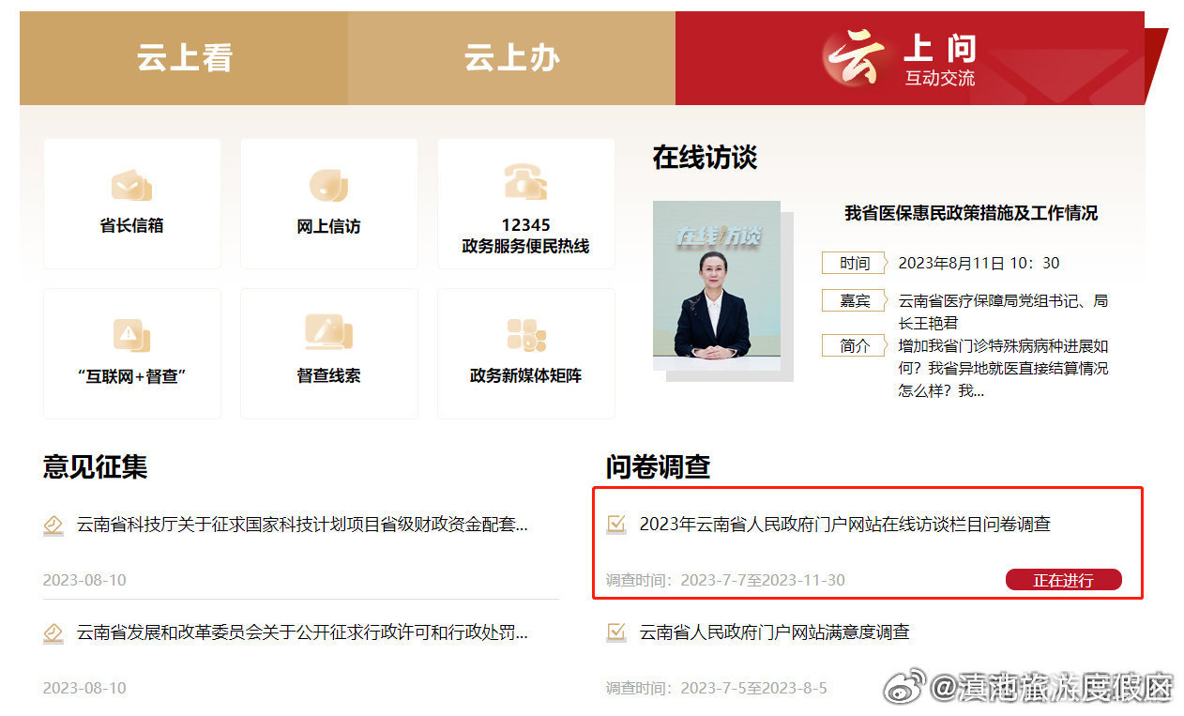Click the edit icon beside 云南省科技厅 notice
The height and width of the screenshot is (716, 1184).
[53, 525]
